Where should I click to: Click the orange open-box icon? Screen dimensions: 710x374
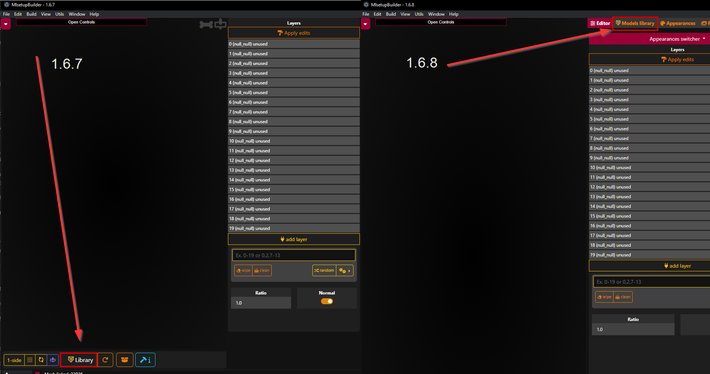coord(125,360)
